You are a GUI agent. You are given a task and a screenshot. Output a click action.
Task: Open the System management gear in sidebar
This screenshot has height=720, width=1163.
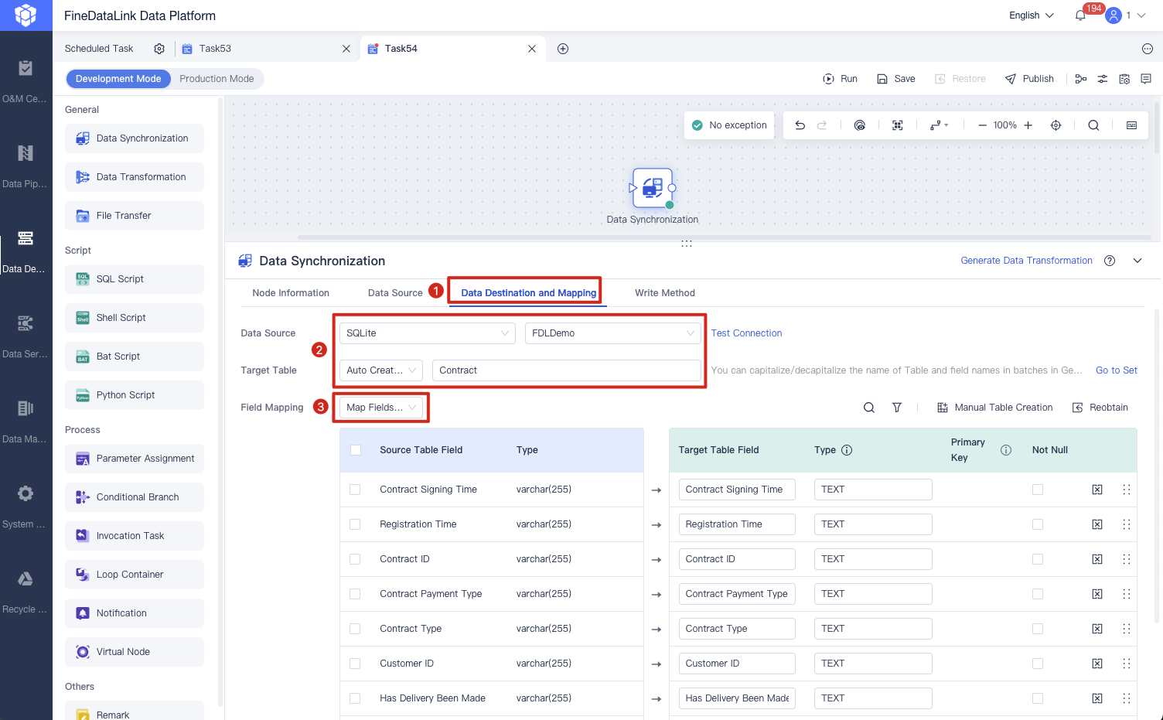tap(26, 493)
